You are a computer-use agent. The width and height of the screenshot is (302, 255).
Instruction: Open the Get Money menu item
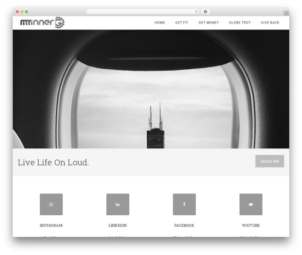point(208,22)
